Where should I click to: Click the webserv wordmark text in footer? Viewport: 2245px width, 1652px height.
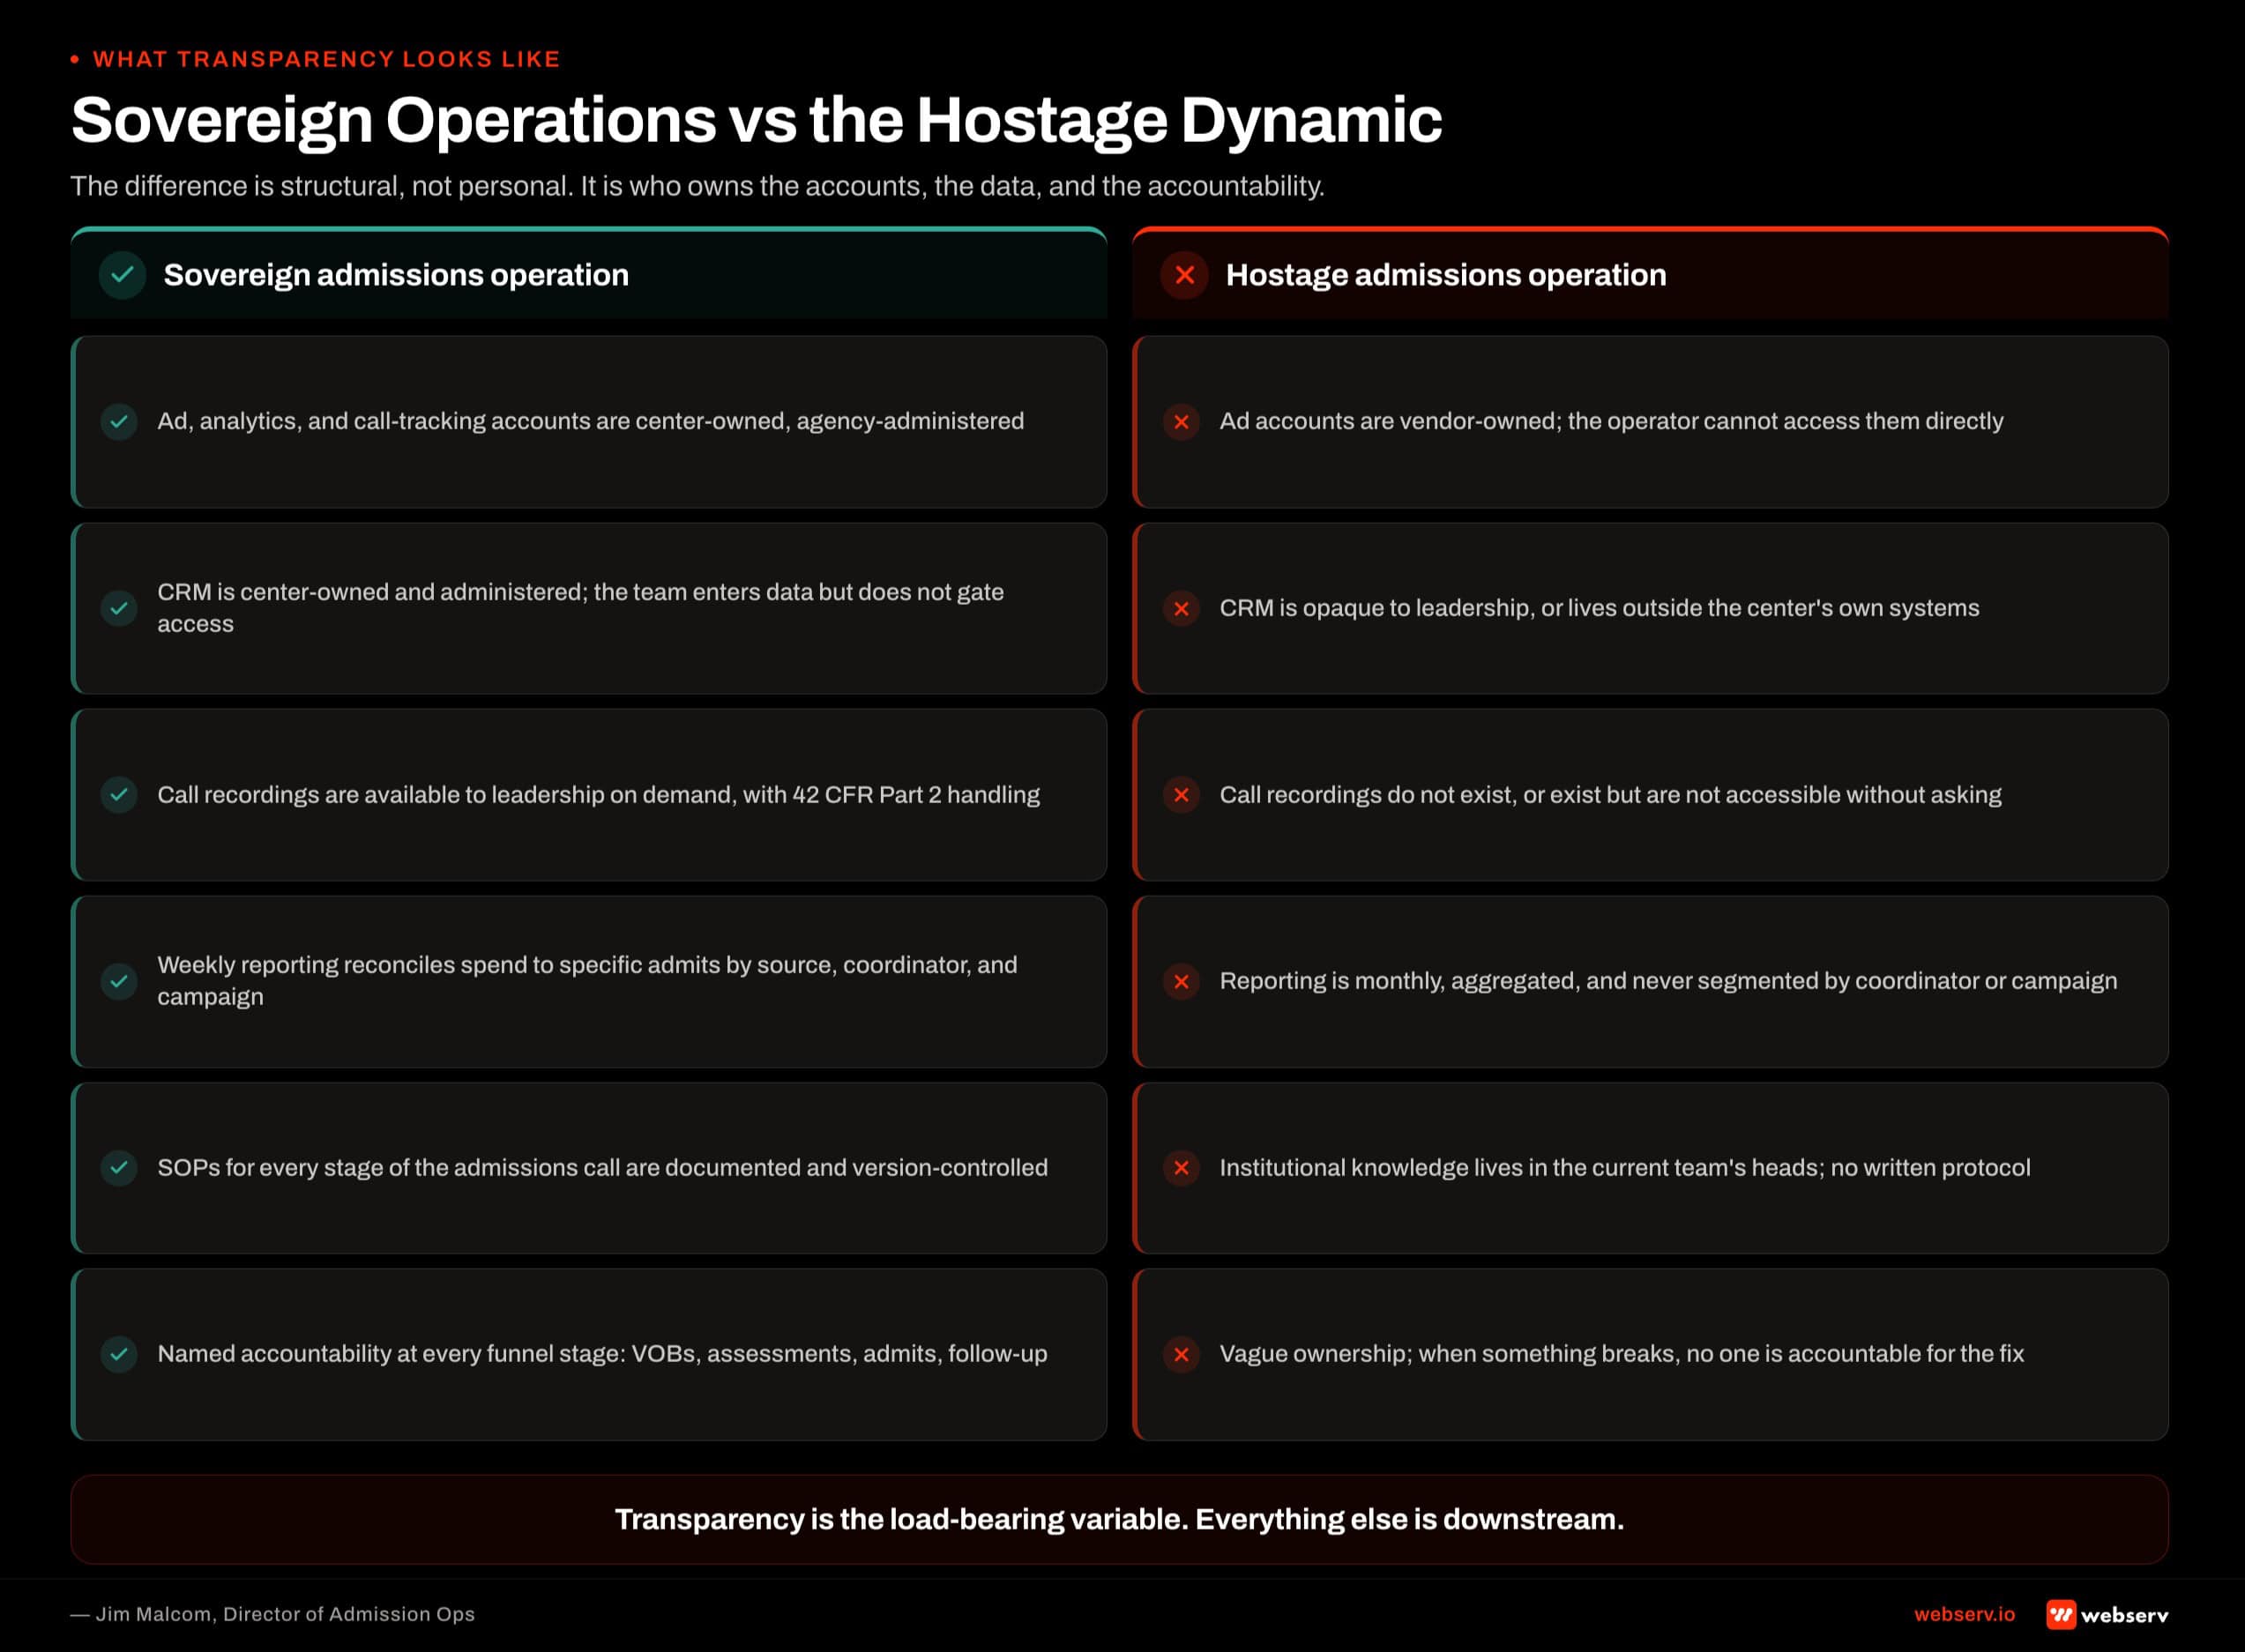pyautogui.click(x=2124, y=1615)
